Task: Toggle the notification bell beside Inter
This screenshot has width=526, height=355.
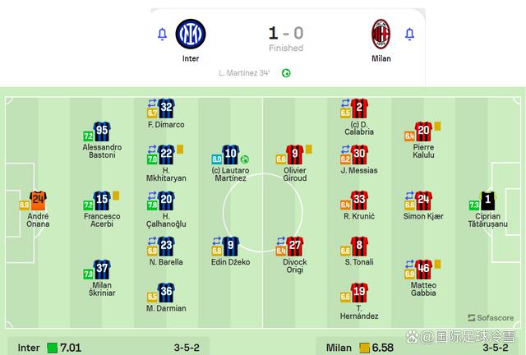Action: coord(162,35)
